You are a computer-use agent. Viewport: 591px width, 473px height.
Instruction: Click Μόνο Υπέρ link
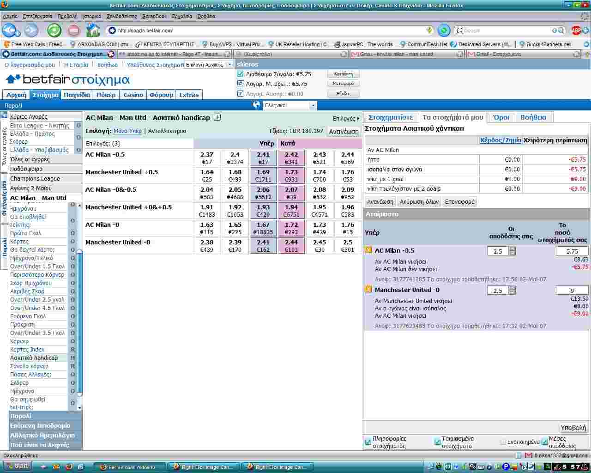(x=127, y=131)
